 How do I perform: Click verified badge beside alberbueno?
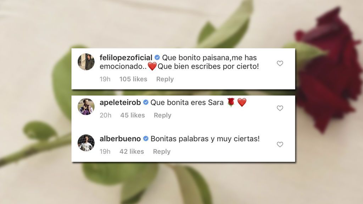tap(146, 139)
